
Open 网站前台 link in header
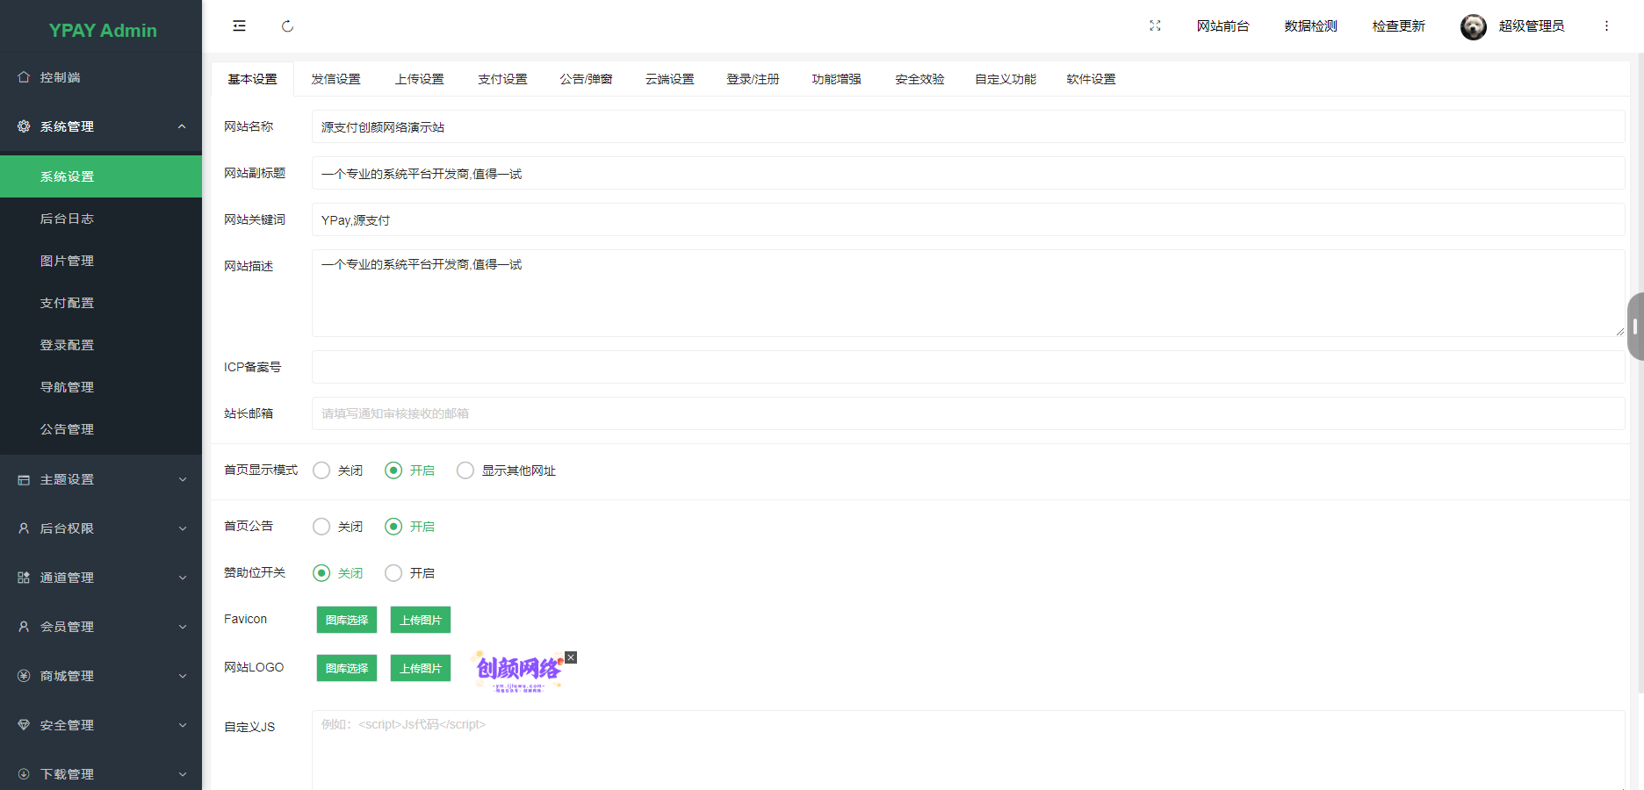coord(1222,26)
